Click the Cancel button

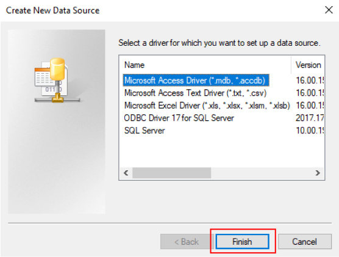[305, 241]
